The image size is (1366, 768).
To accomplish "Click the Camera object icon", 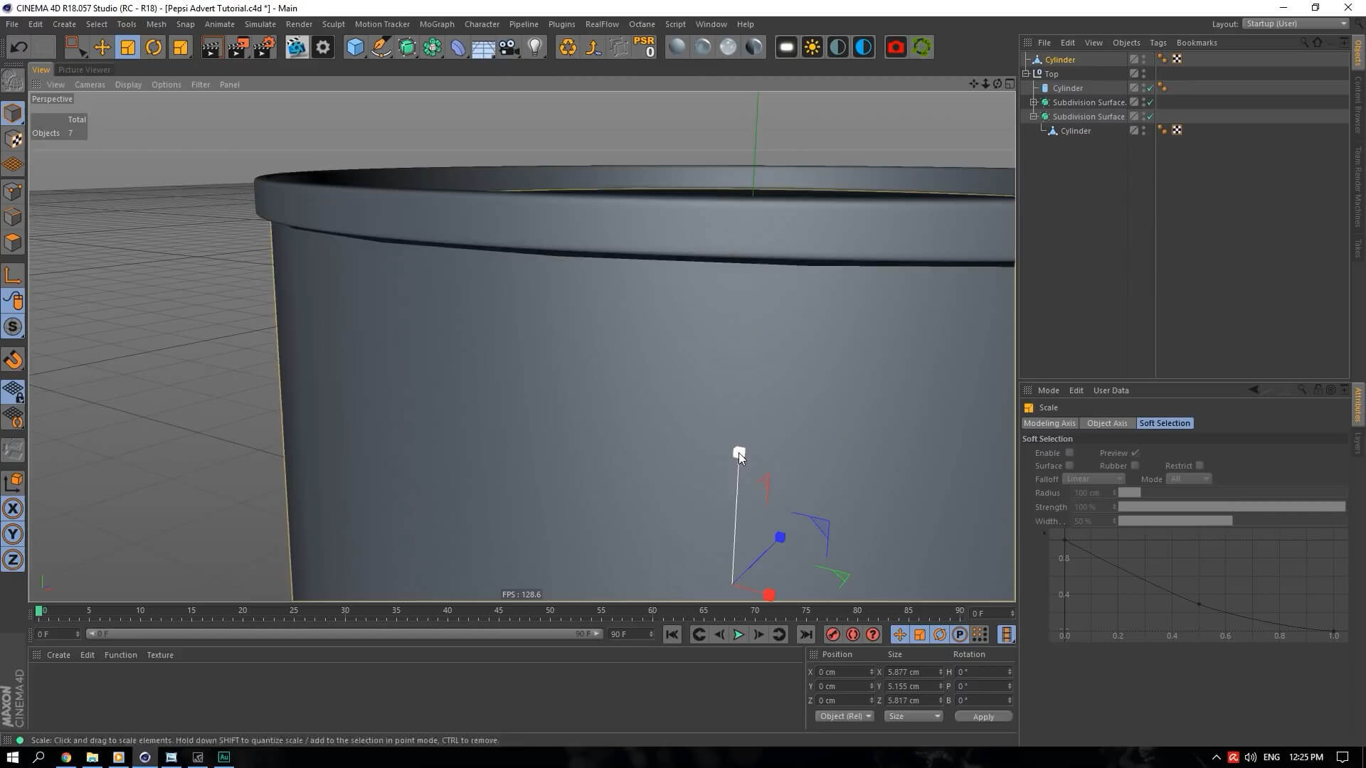I will (x=509, y=48).
